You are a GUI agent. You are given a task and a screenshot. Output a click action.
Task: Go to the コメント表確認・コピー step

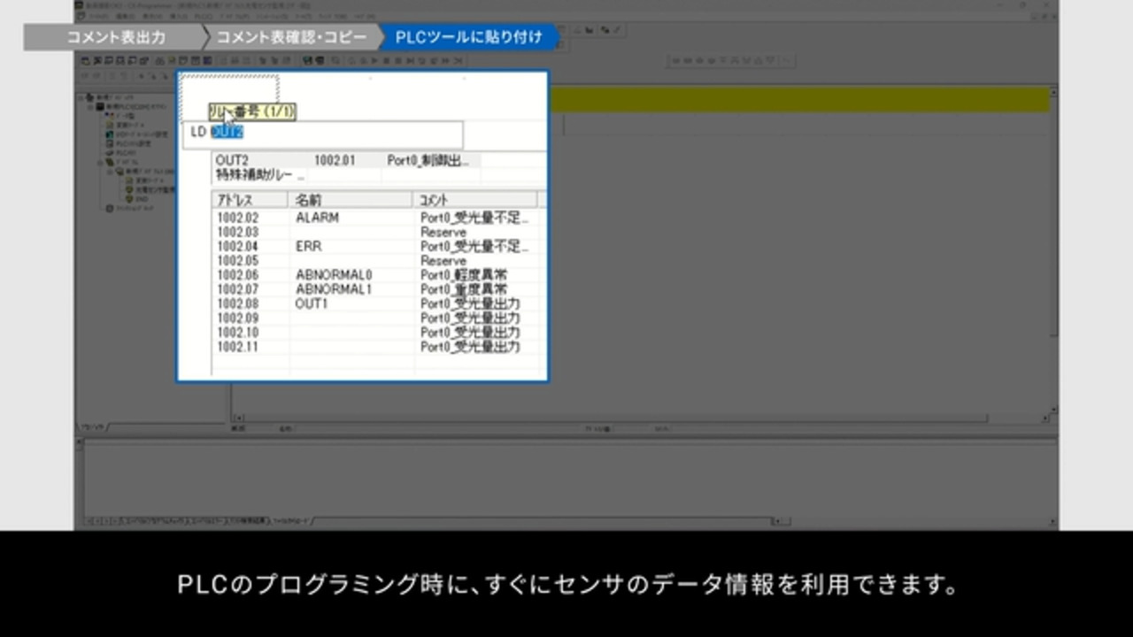pos(290,38)
